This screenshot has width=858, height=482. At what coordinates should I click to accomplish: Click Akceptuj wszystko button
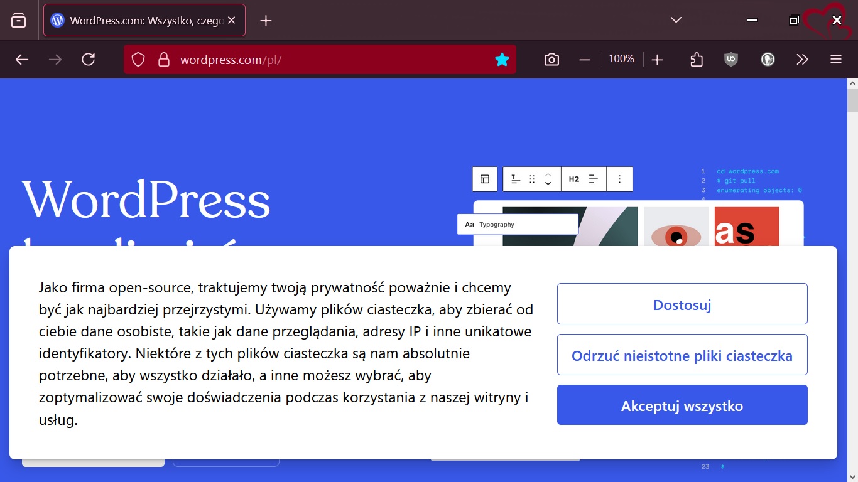(x=682, y=405)
